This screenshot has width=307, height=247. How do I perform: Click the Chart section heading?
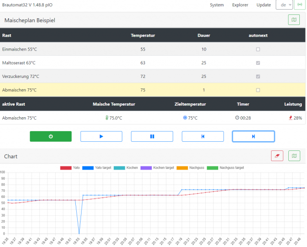tap(11, 156)
